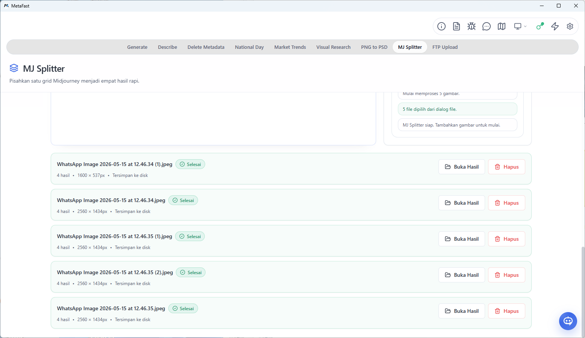The width and height of the screenshot is (585, 338).
Task: Click log entry '5 file dipilih dari dialog file.'
Action: [458, 109]
